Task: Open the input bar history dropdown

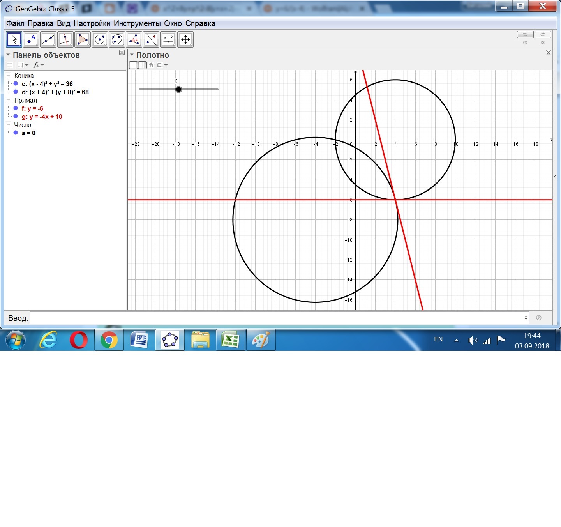Action: (x=526, y=318)
